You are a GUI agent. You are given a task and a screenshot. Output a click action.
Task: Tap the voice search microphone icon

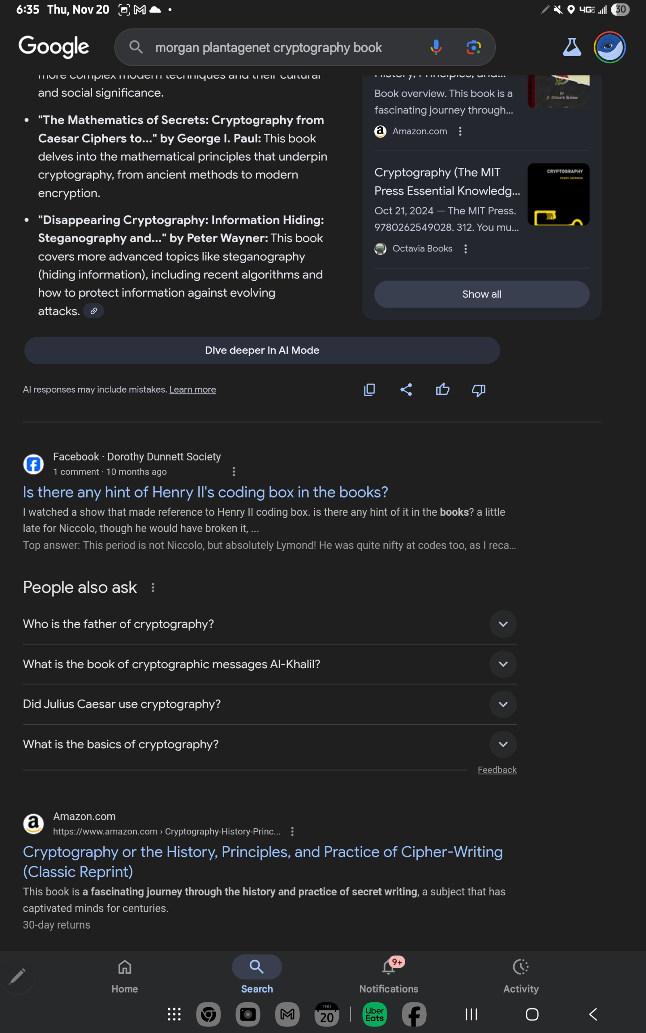(x=436, y=47)
